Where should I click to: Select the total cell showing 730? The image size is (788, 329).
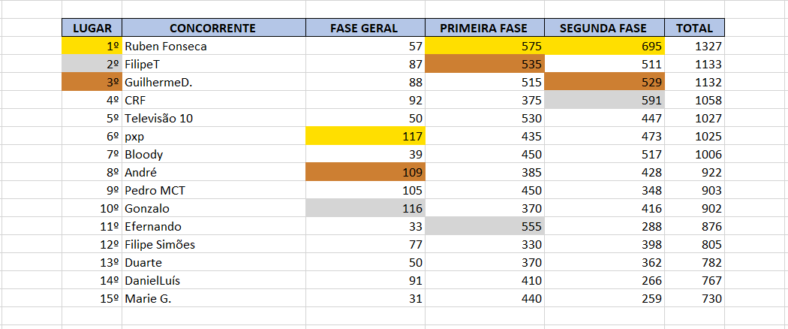[694, 298]
